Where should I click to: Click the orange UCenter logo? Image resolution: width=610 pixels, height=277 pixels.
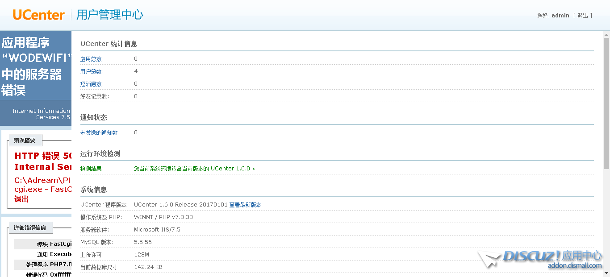[x=39, y=15]
